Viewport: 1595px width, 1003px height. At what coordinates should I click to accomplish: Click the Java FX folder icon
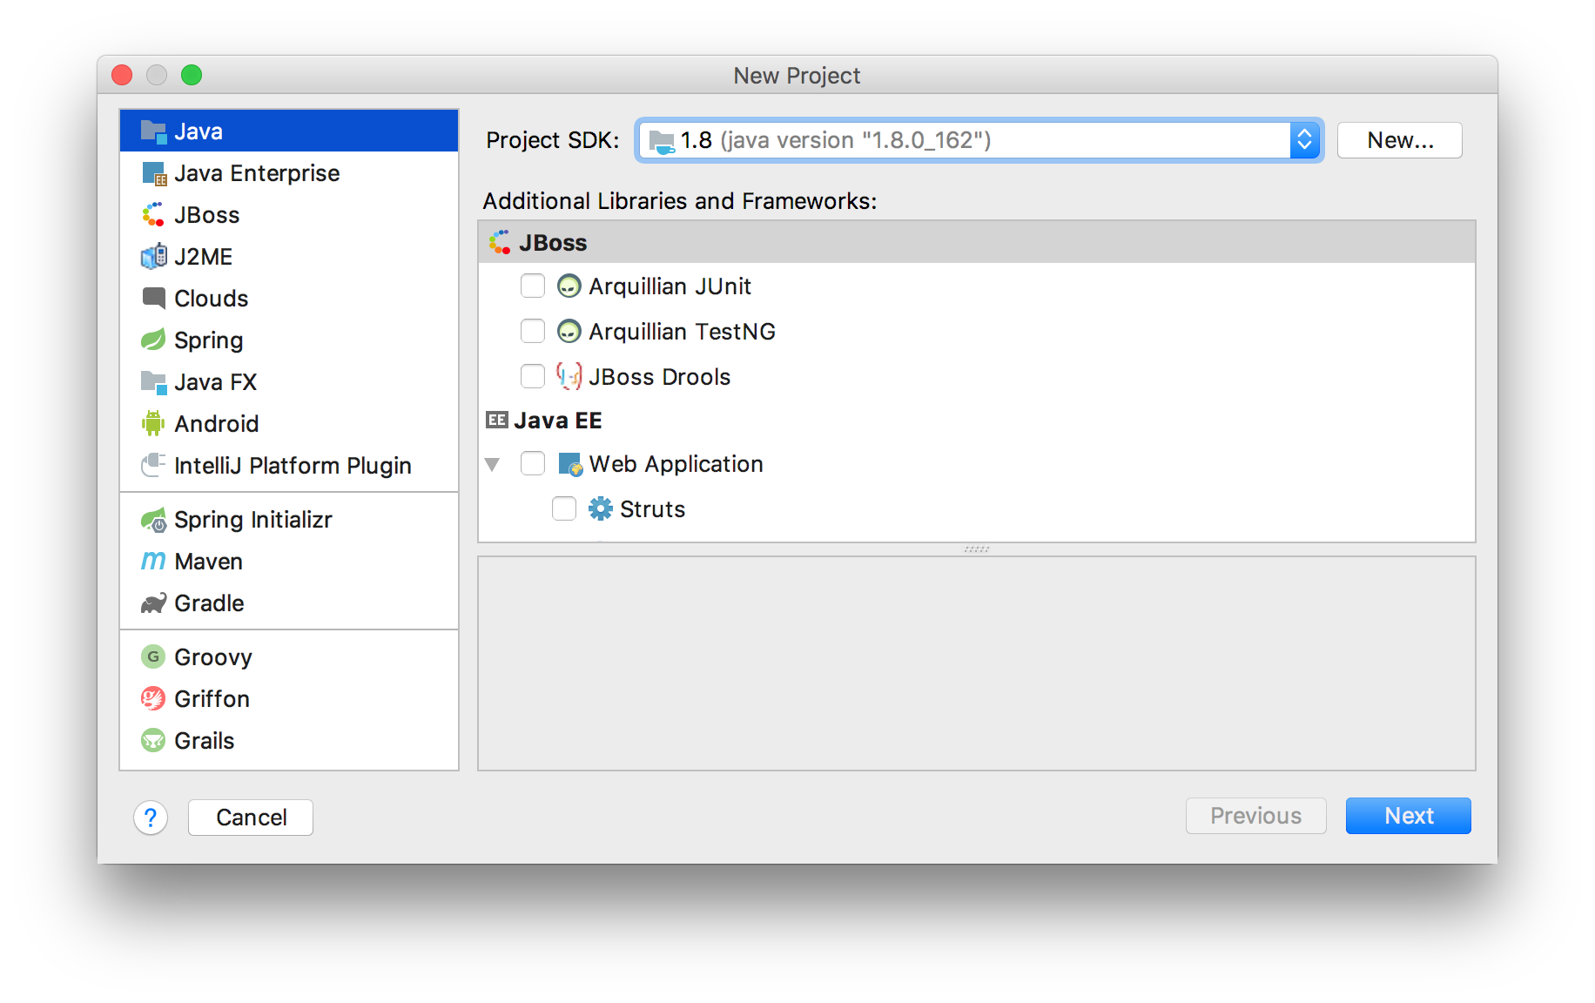(153, 382)
